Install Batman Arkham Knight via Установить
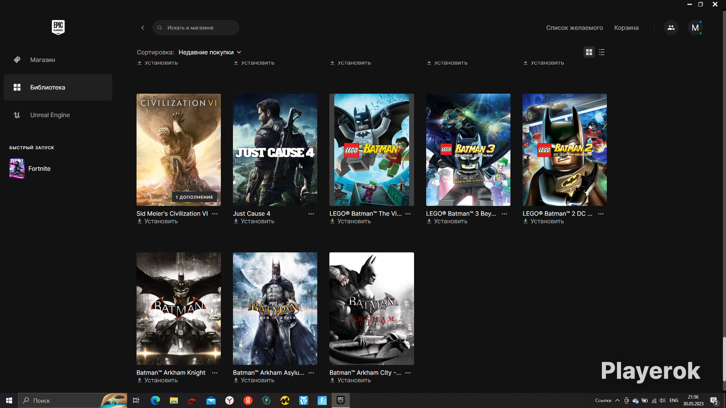The height and width of the screenshot is (408, 726). tap(157, 381)
